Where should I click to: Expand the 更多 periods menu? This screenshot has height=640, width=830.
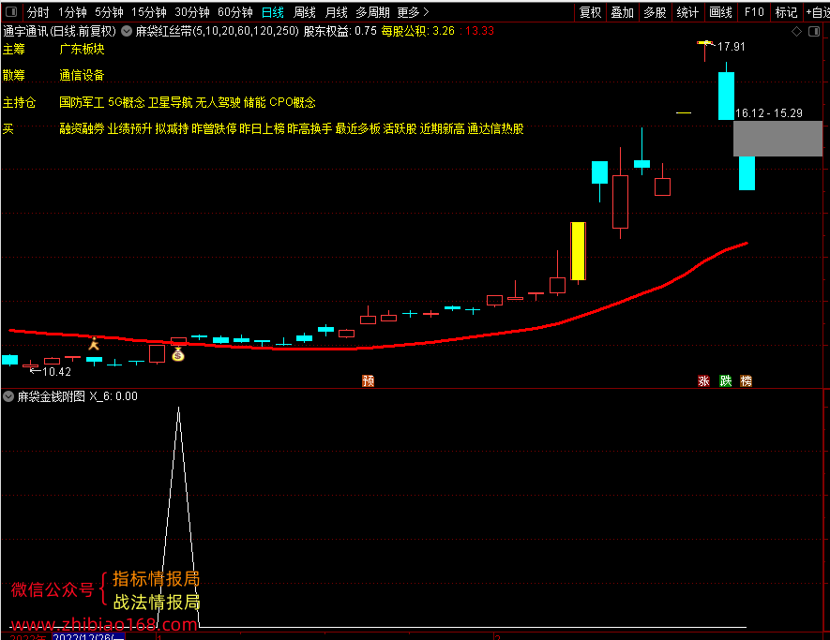coord(413,12)
